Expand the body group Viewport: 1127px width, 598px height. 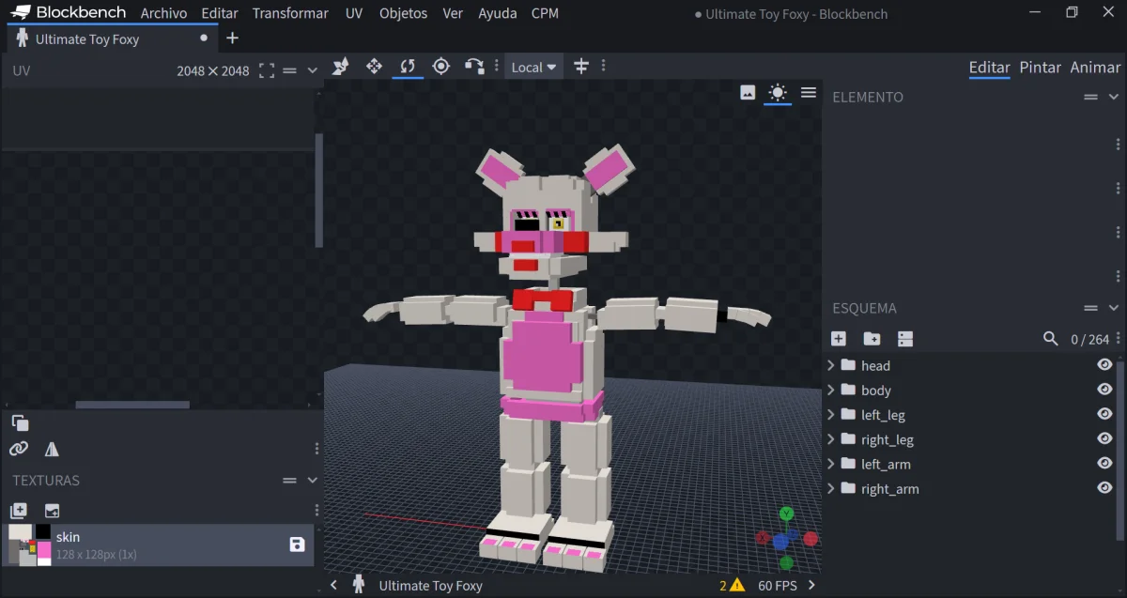tap(830, 390)
